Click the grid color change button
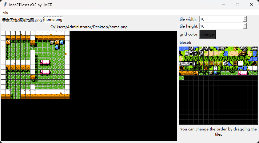This screenshot has width=259, height=143. (x=207, y=34)
